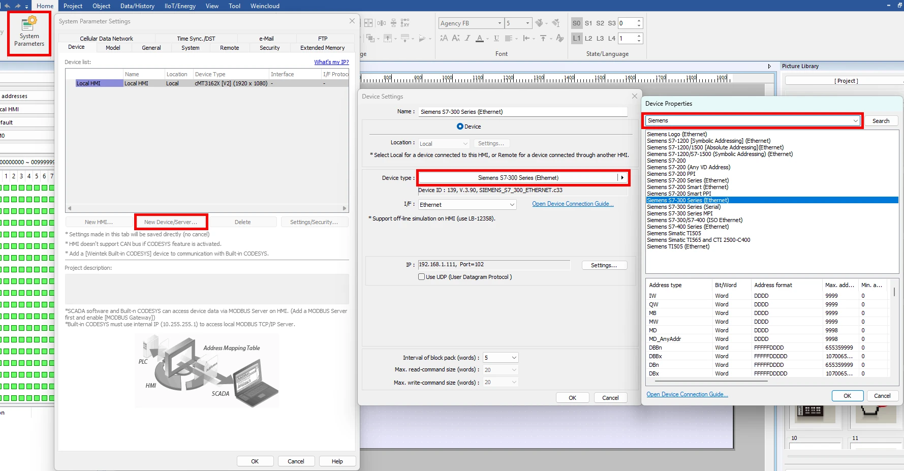Click the Device type selection field
Viewport: 904px width, 471px height.
point(518,178)
